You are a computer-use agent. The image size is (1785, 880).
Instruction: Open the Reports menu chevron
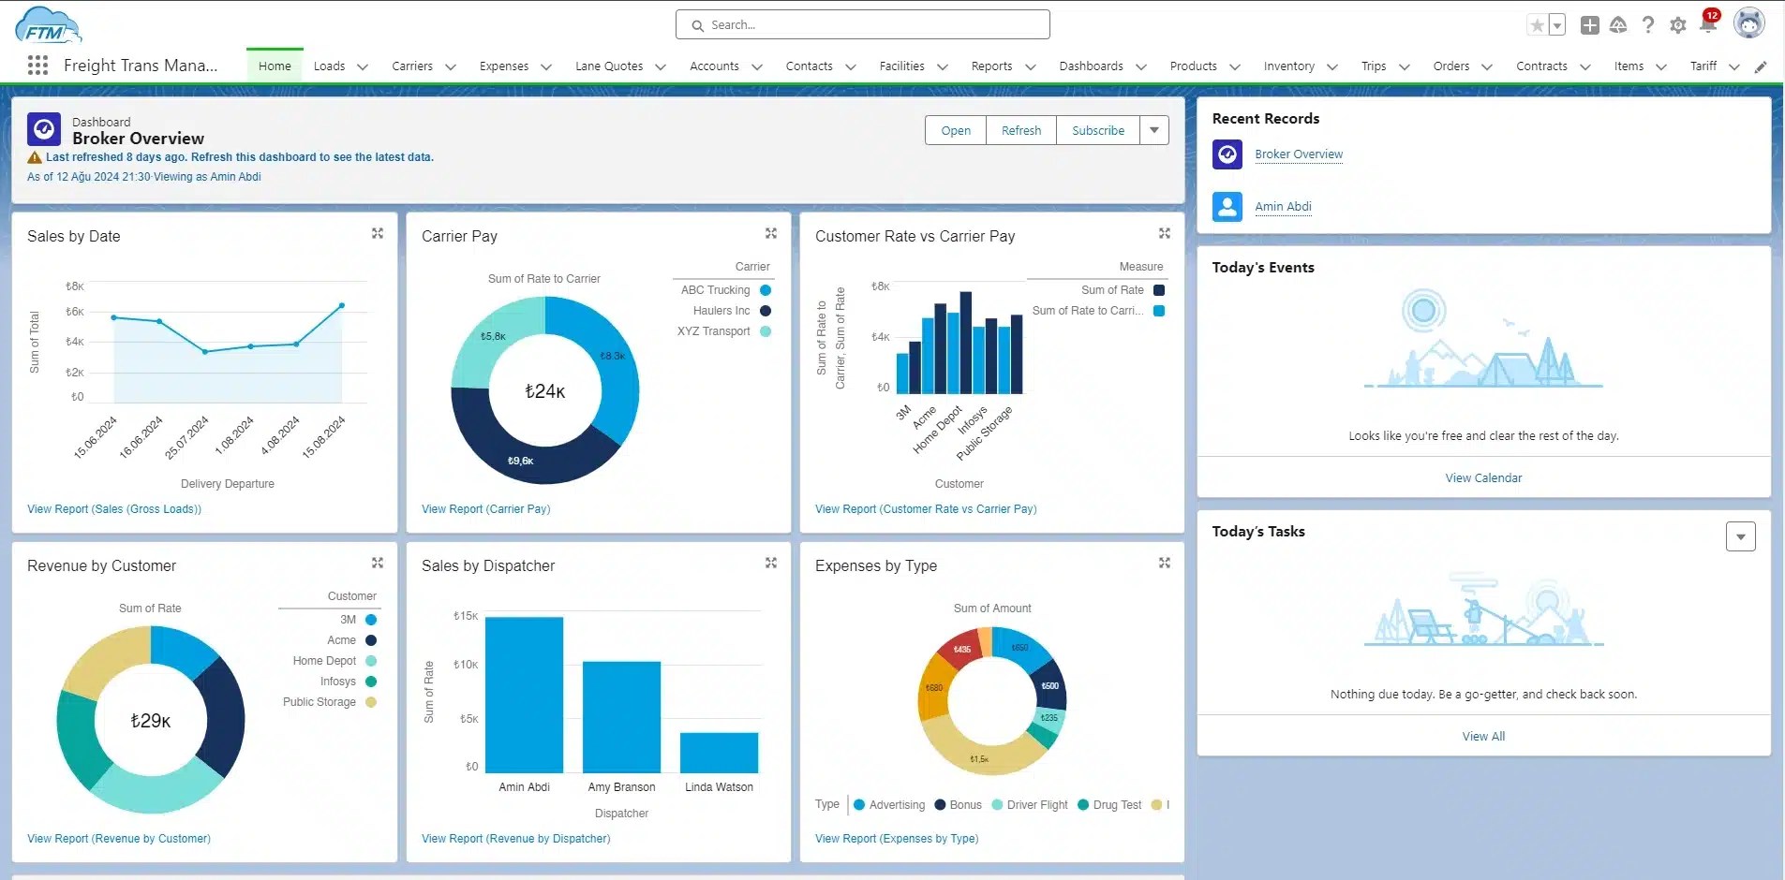(x=1031, y=66)
